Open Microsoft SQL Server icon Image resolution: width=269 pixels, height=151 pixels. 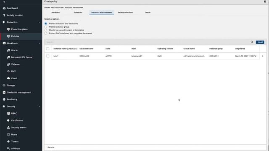8,57
